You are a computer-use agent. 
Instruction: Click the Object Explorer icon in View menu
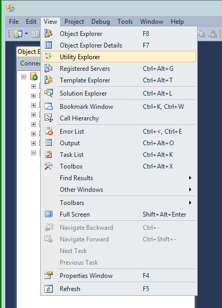pos(49,33)
